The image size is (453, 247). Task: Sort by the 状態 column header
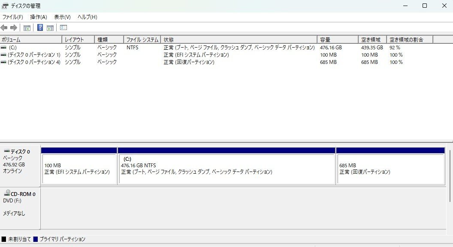pos(239,39)
